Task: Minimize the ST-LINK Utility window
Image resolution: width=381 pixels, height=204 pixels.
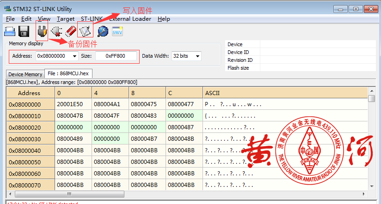Action: click(x=340, y=9)
